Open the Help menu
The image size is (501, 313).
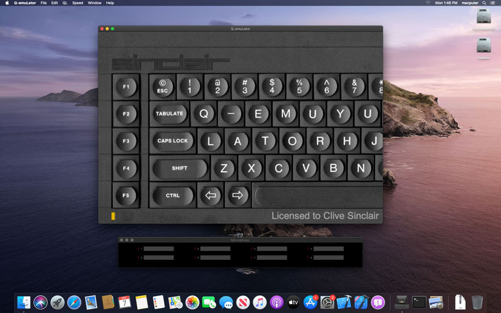pyautogui.click(x=110, y=3)
